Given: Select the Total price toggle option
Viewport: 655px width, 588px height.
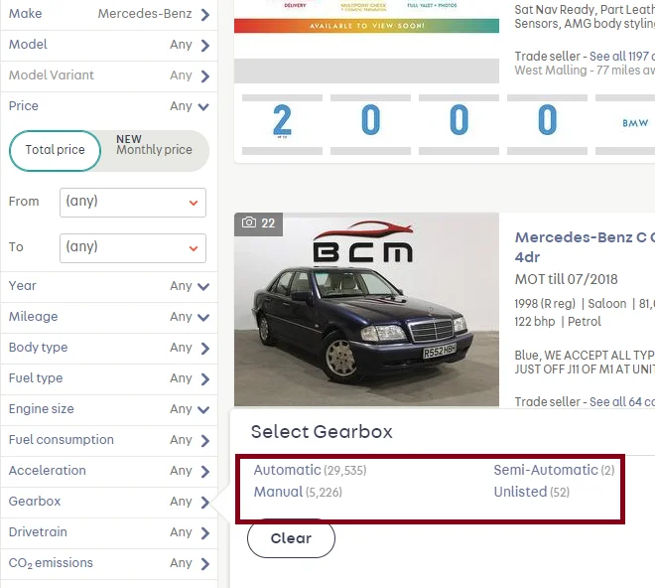Looking at the screenshot, I should click(55, 150).
